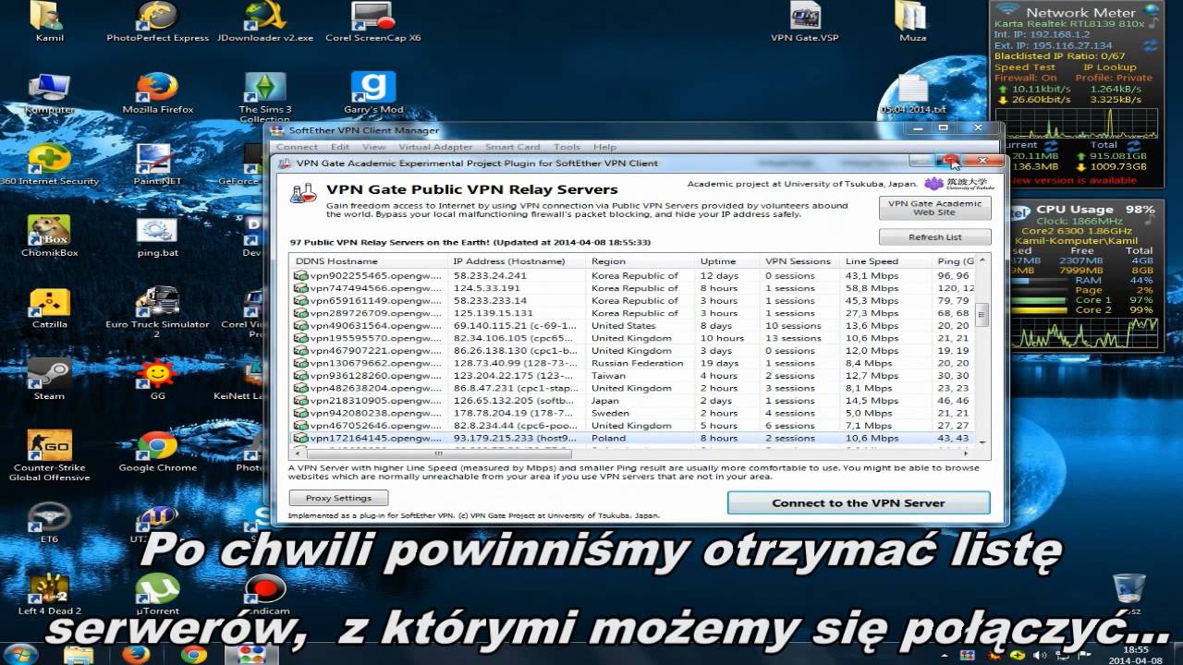
Task: Select Counter-Strike Global Offensive shortcut
Action: pyautogui.click(x=49, y=455)
